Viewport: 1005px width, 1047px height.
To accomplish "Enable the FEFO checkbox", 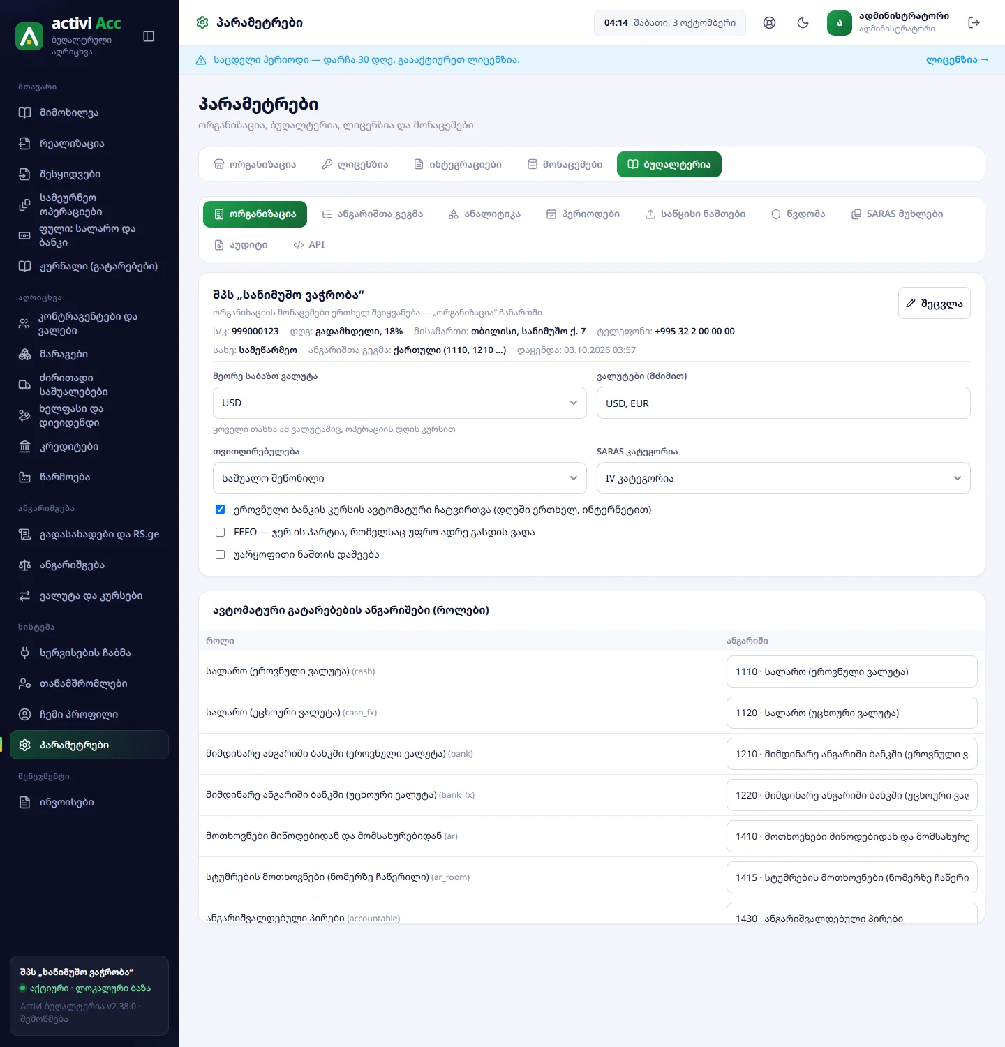I will tap(220, 532).
